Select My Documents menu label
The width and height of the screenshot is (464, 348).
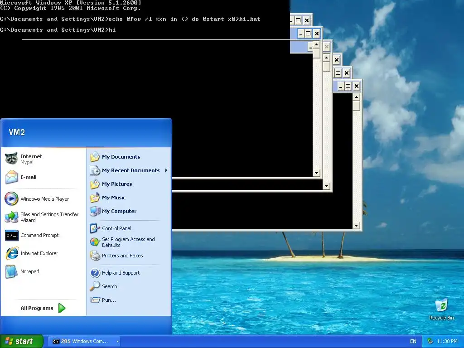point(121,157)
